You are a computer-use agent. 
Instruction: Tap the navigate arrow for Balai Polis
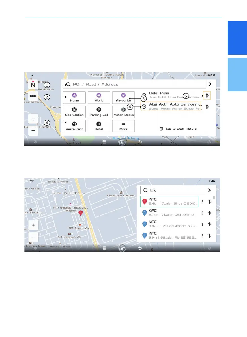207,95
